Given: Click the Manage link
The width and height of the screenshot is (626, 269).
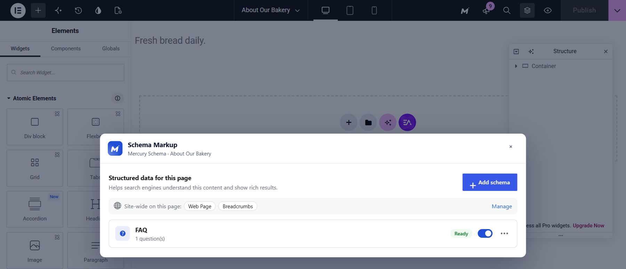Looking at the screenshot, I should click(x=502, y=207).
